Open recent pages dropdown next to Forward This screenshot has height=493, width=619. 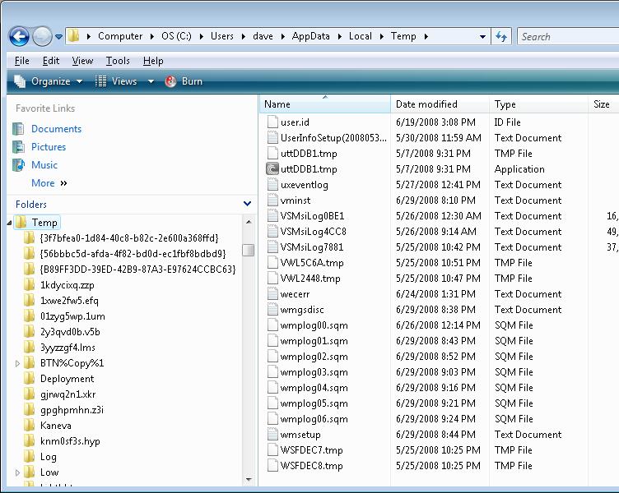58,37
